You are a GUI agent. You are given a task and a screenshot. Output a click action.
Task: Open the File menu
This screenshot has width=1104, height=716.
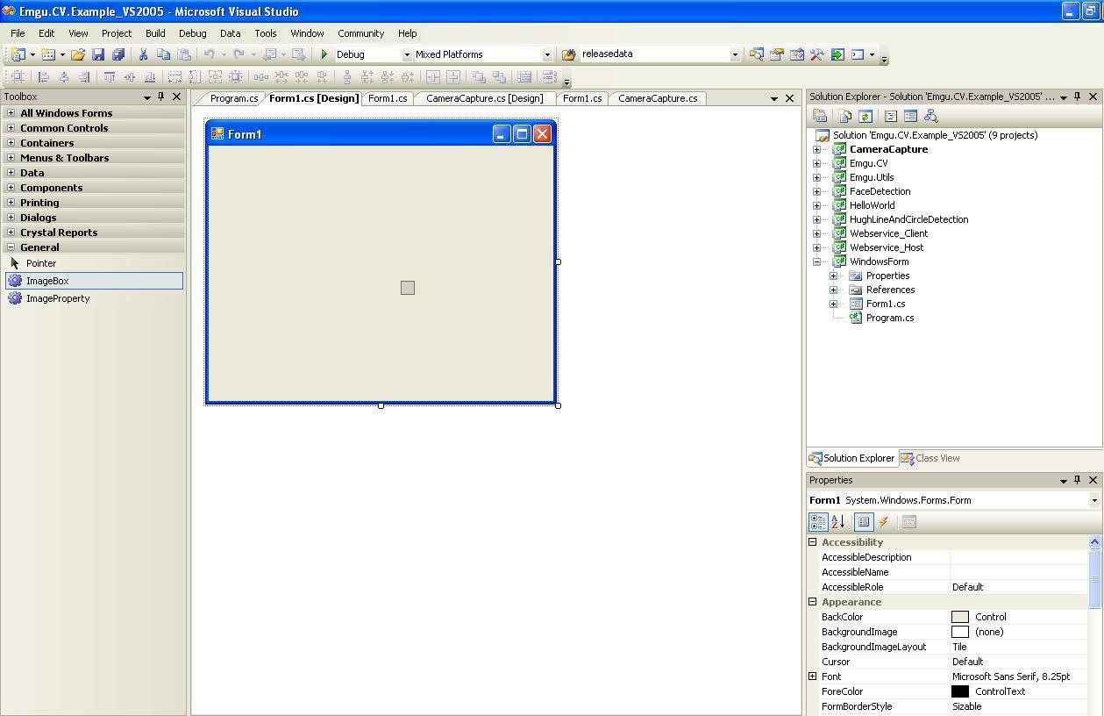(x=18, y=33)
